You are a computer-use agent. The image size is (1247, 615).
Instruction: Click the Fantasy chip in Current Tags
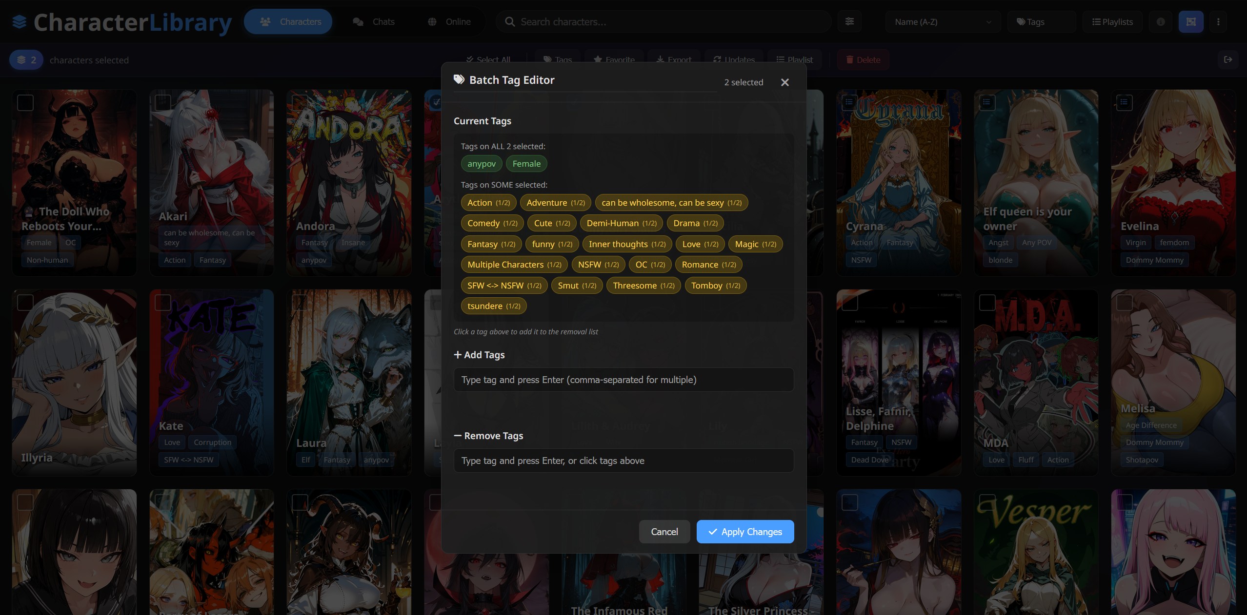point(491,244)
